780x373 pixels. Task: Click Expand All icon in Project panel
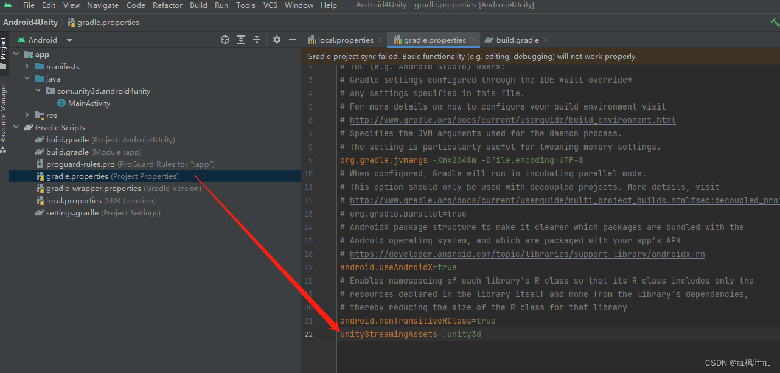point(241,40)
